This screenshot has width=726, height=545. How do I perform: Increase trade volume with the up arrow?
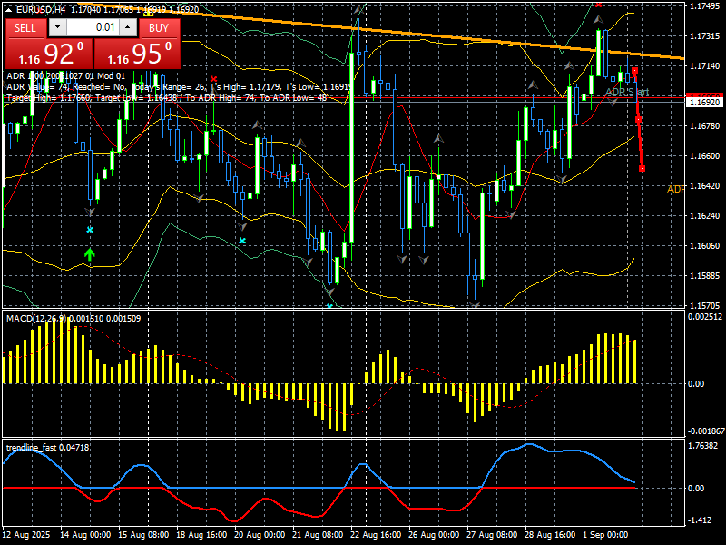tap(128, 27)
